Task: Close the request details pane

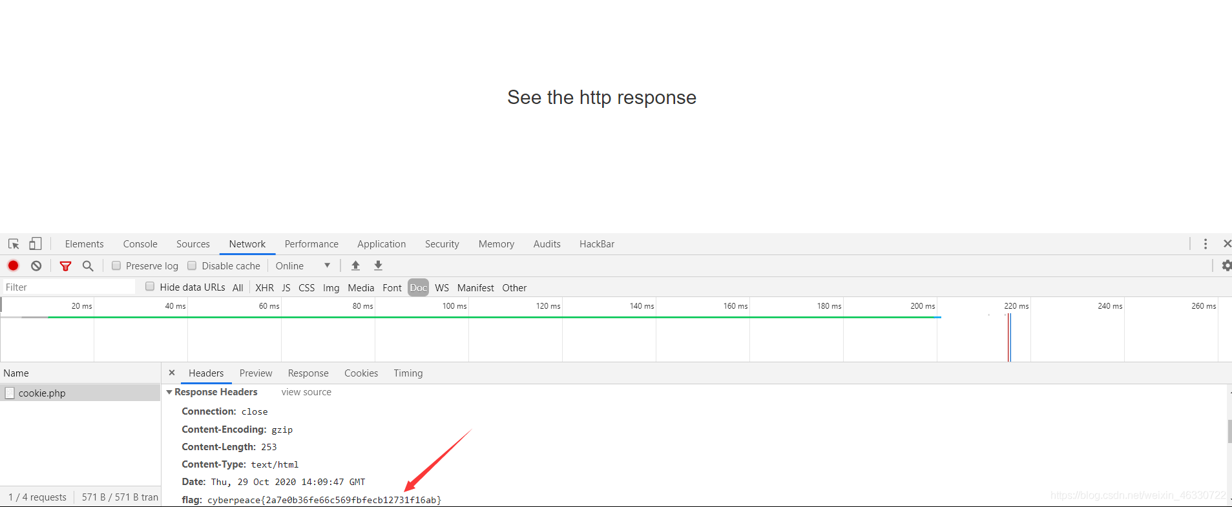Action: pyautogui.click(x=172, y=373)
